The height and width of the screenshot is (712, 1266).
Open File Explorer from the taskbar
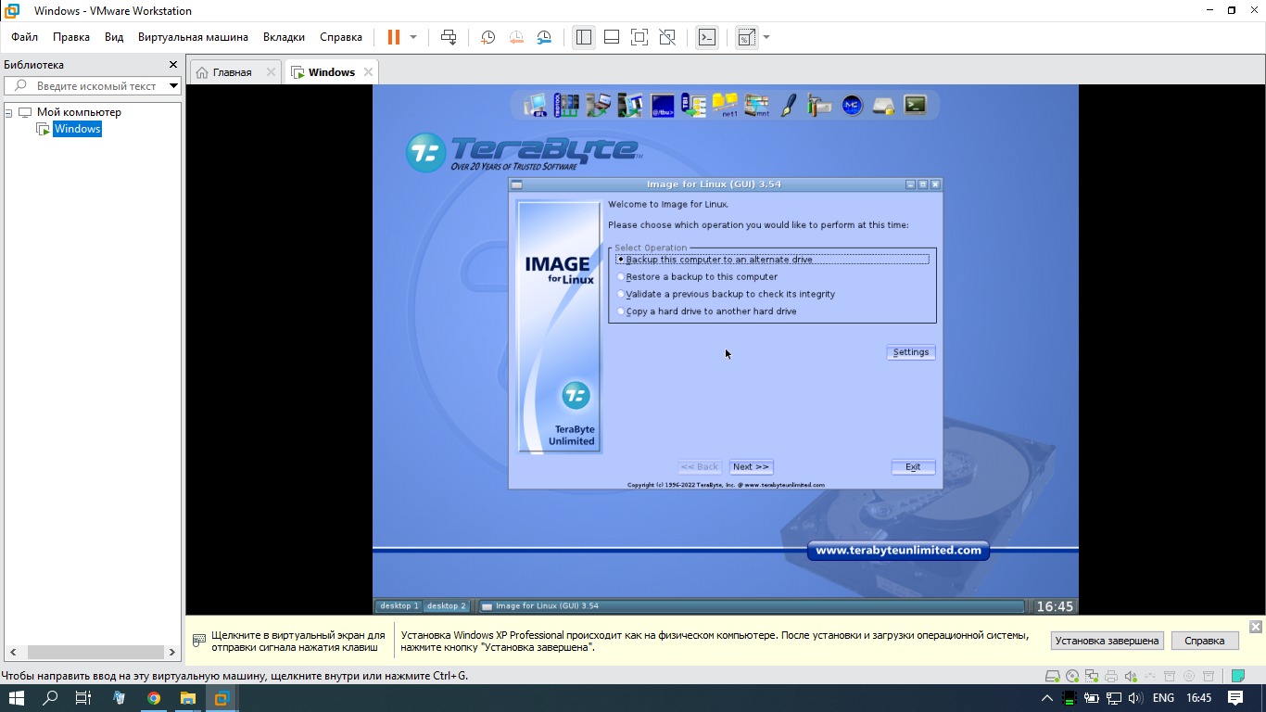[x=187, y=698]
